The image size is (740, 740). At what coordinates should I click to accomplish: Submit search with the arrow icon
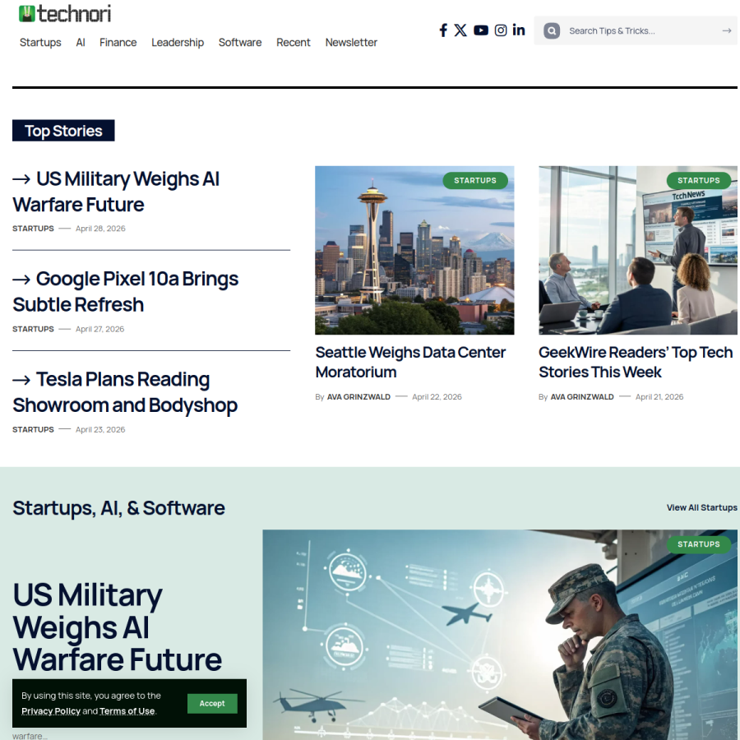[x=726, y=30]
